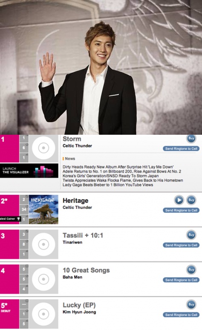Image resolution: width=202 pixels, height=330 pixels.
Task: Click the Buy icon for Heritage
Action: pos(191,200)
